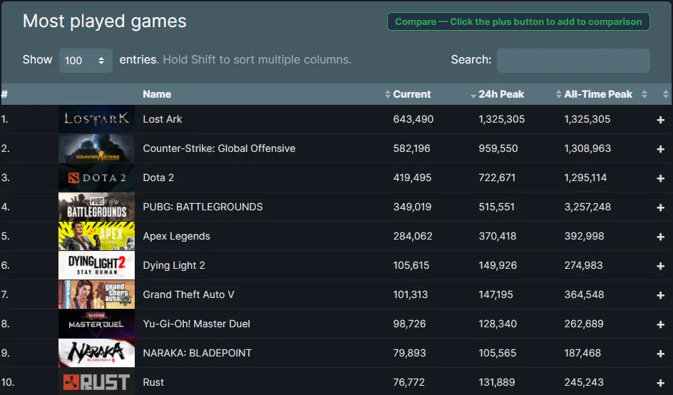
Task: Focus the Search input field
Action: (573, 60)
